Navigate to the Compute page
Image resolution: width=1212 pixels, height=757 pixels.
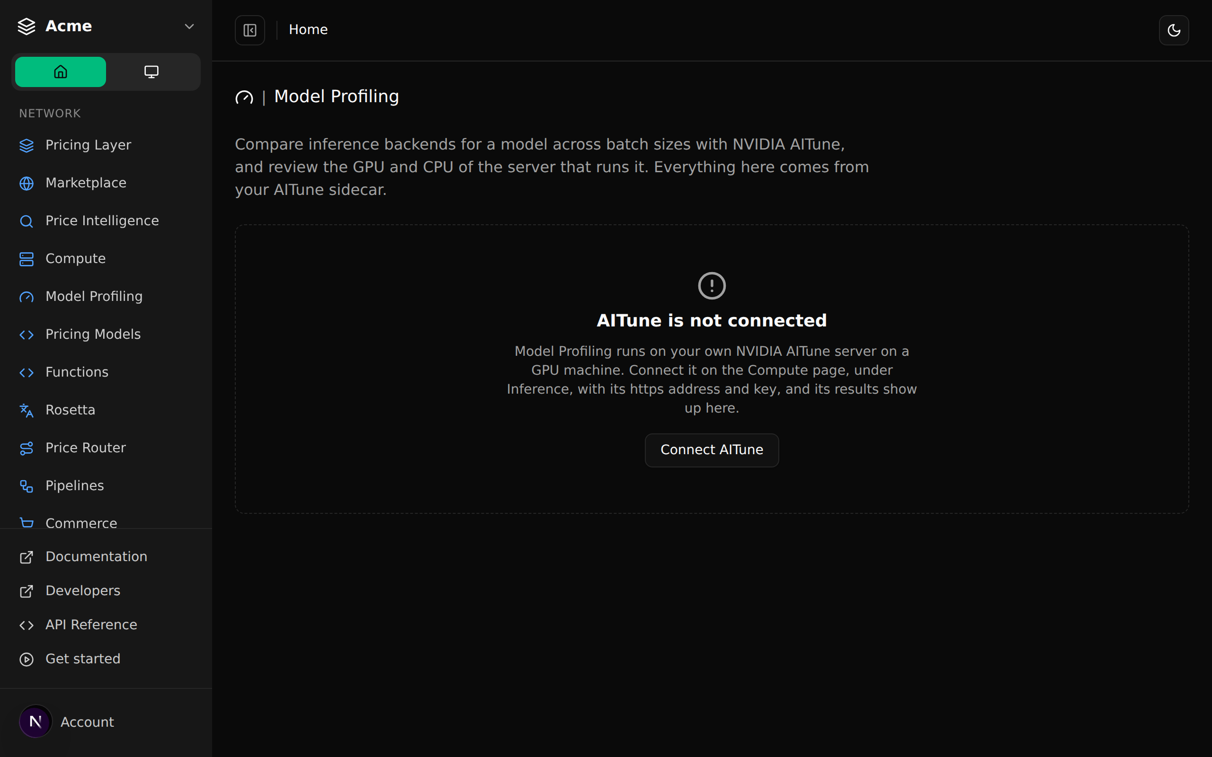pos(106,259)
